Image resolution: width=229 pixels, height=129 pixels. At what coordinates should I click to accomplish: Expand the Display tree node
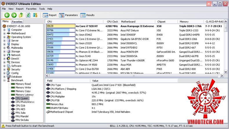click(x=4, y=44)
